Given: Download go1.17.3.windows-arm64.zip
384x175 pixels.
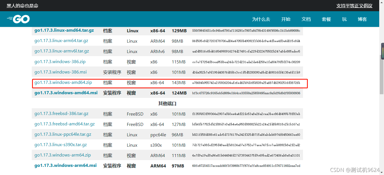Looking at the screenshot, I should click(x=62, y=155).
